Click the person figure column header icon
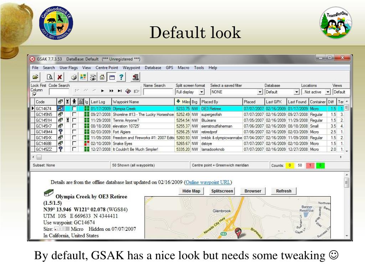This screenshot has width=365, height=273. click(74, 101)
